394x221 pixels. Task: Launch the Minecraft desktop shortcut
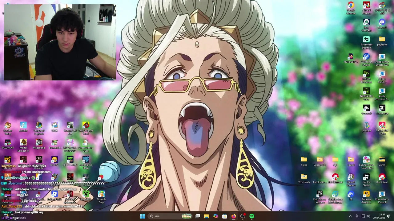coord(86,196)
